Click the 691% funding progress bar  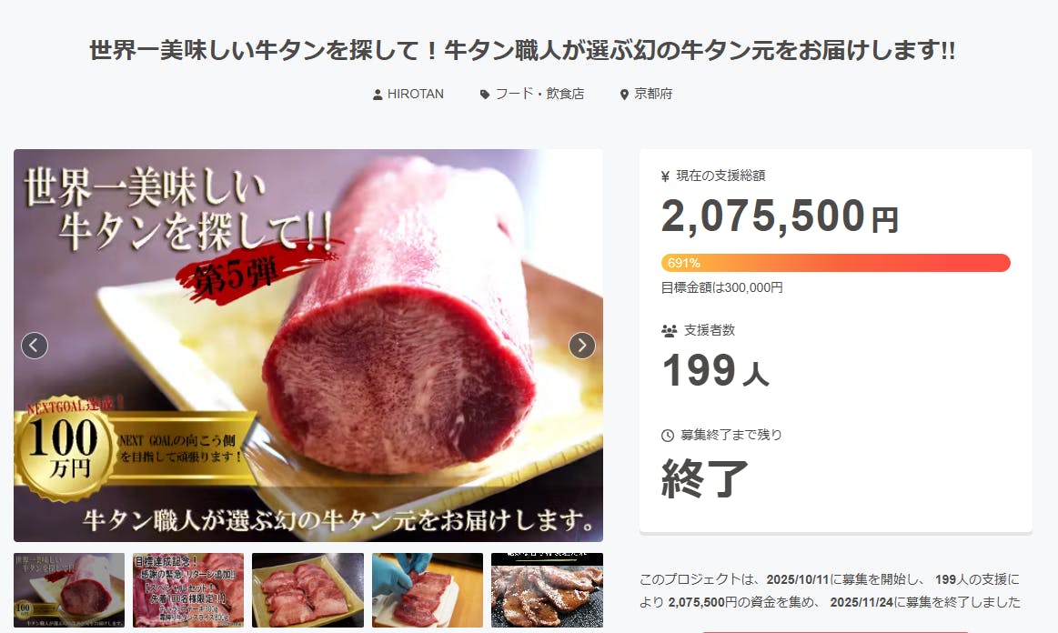pos(835,263)
